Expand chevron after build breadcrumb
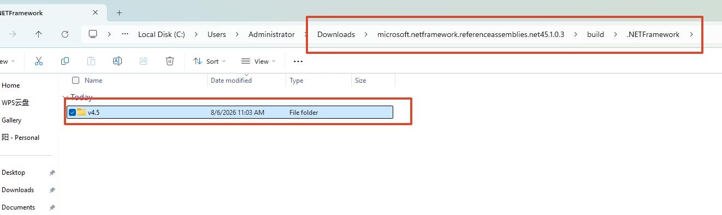Screen dimensions: 722x215 616,34
